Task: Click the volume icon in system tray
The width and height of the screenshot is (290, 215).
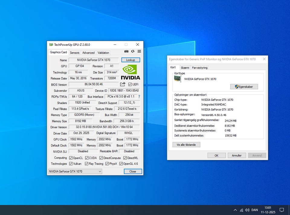Action: click(247, 210)
